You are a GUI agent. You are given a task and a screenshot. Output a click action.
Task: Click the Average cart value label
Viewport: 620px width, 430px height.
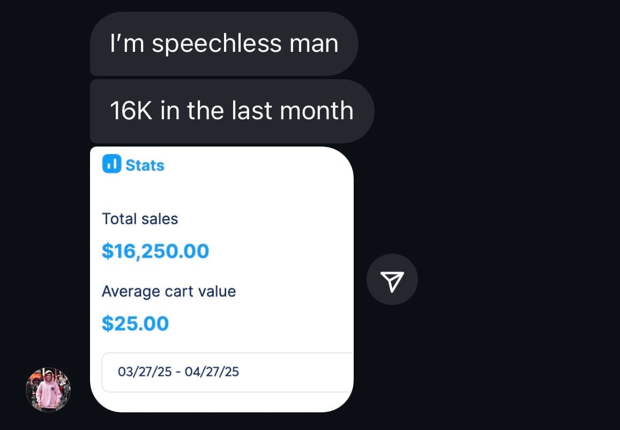tap(169, 291)
